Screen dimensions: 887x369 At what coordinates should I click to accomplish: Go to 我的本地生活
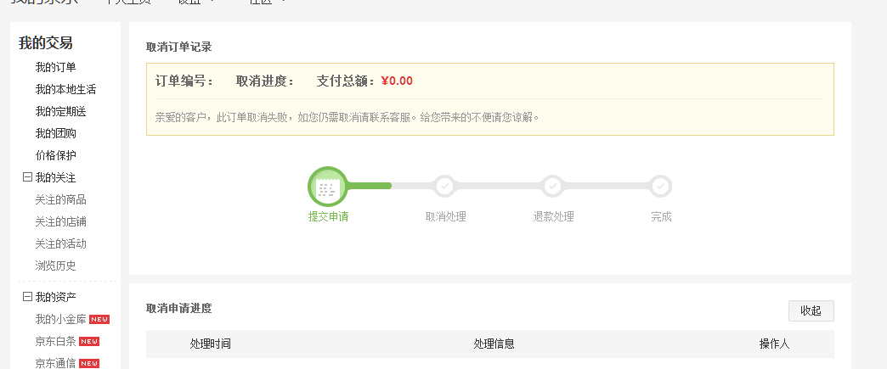(65, 89)
